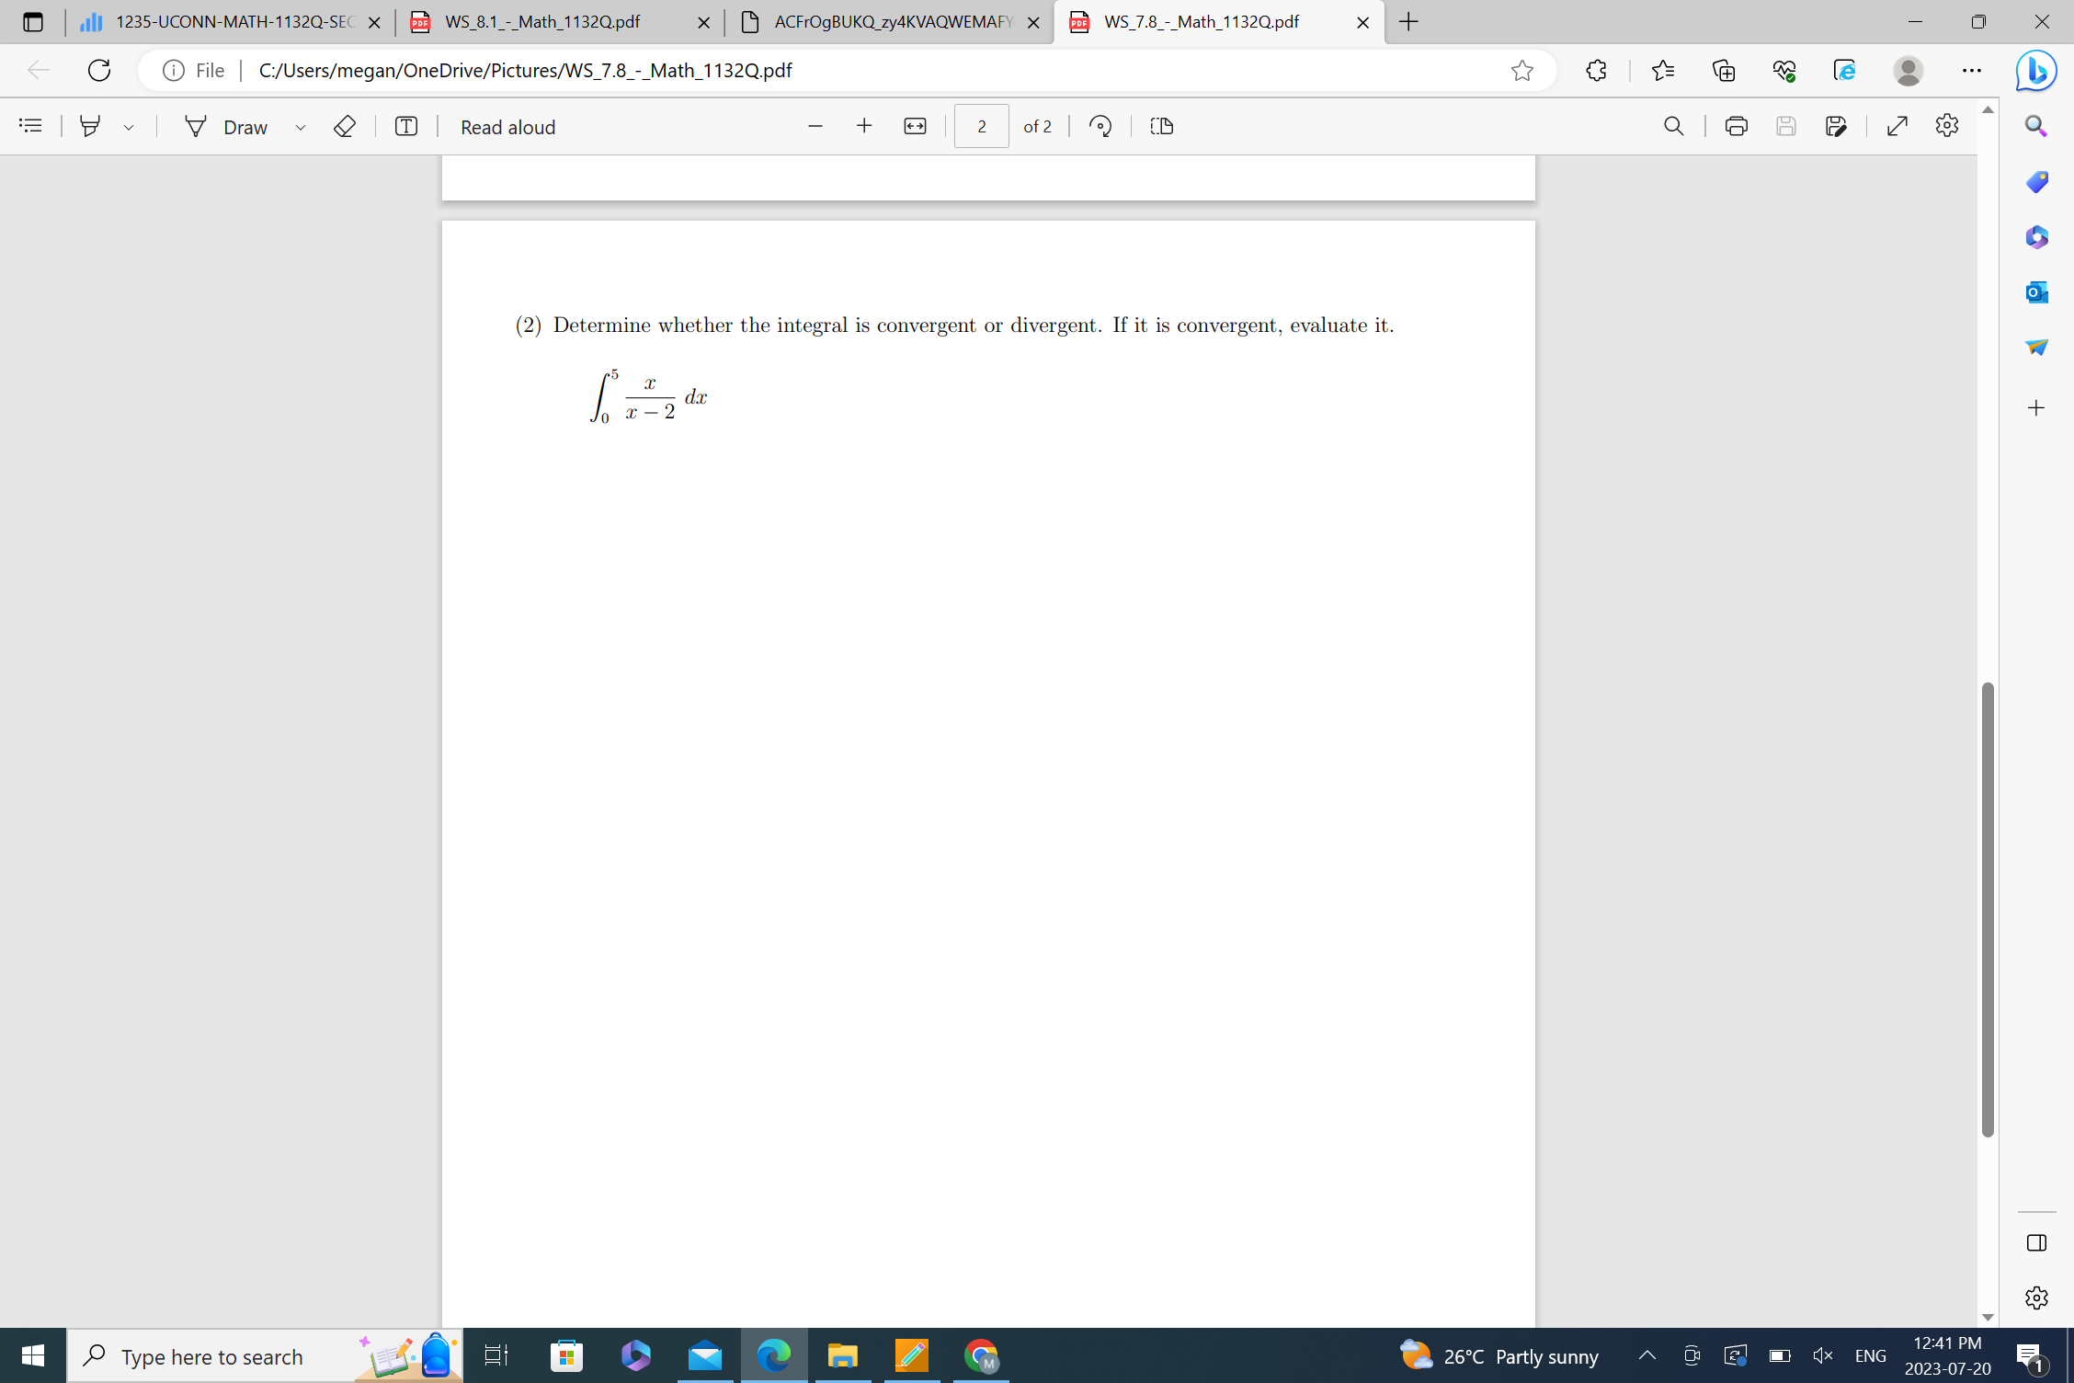Viewport: 2074px width, 1383px height.
Task: Select the Add text tool
Action: (405, 126)
